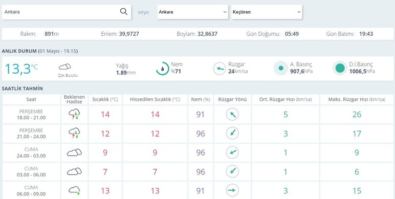Image resolution: width=395 pixels, height=199 pixels.
Task: Click the Sıcaklık (°C) column header
Action: pyautogui.click(x=105, y=99)
